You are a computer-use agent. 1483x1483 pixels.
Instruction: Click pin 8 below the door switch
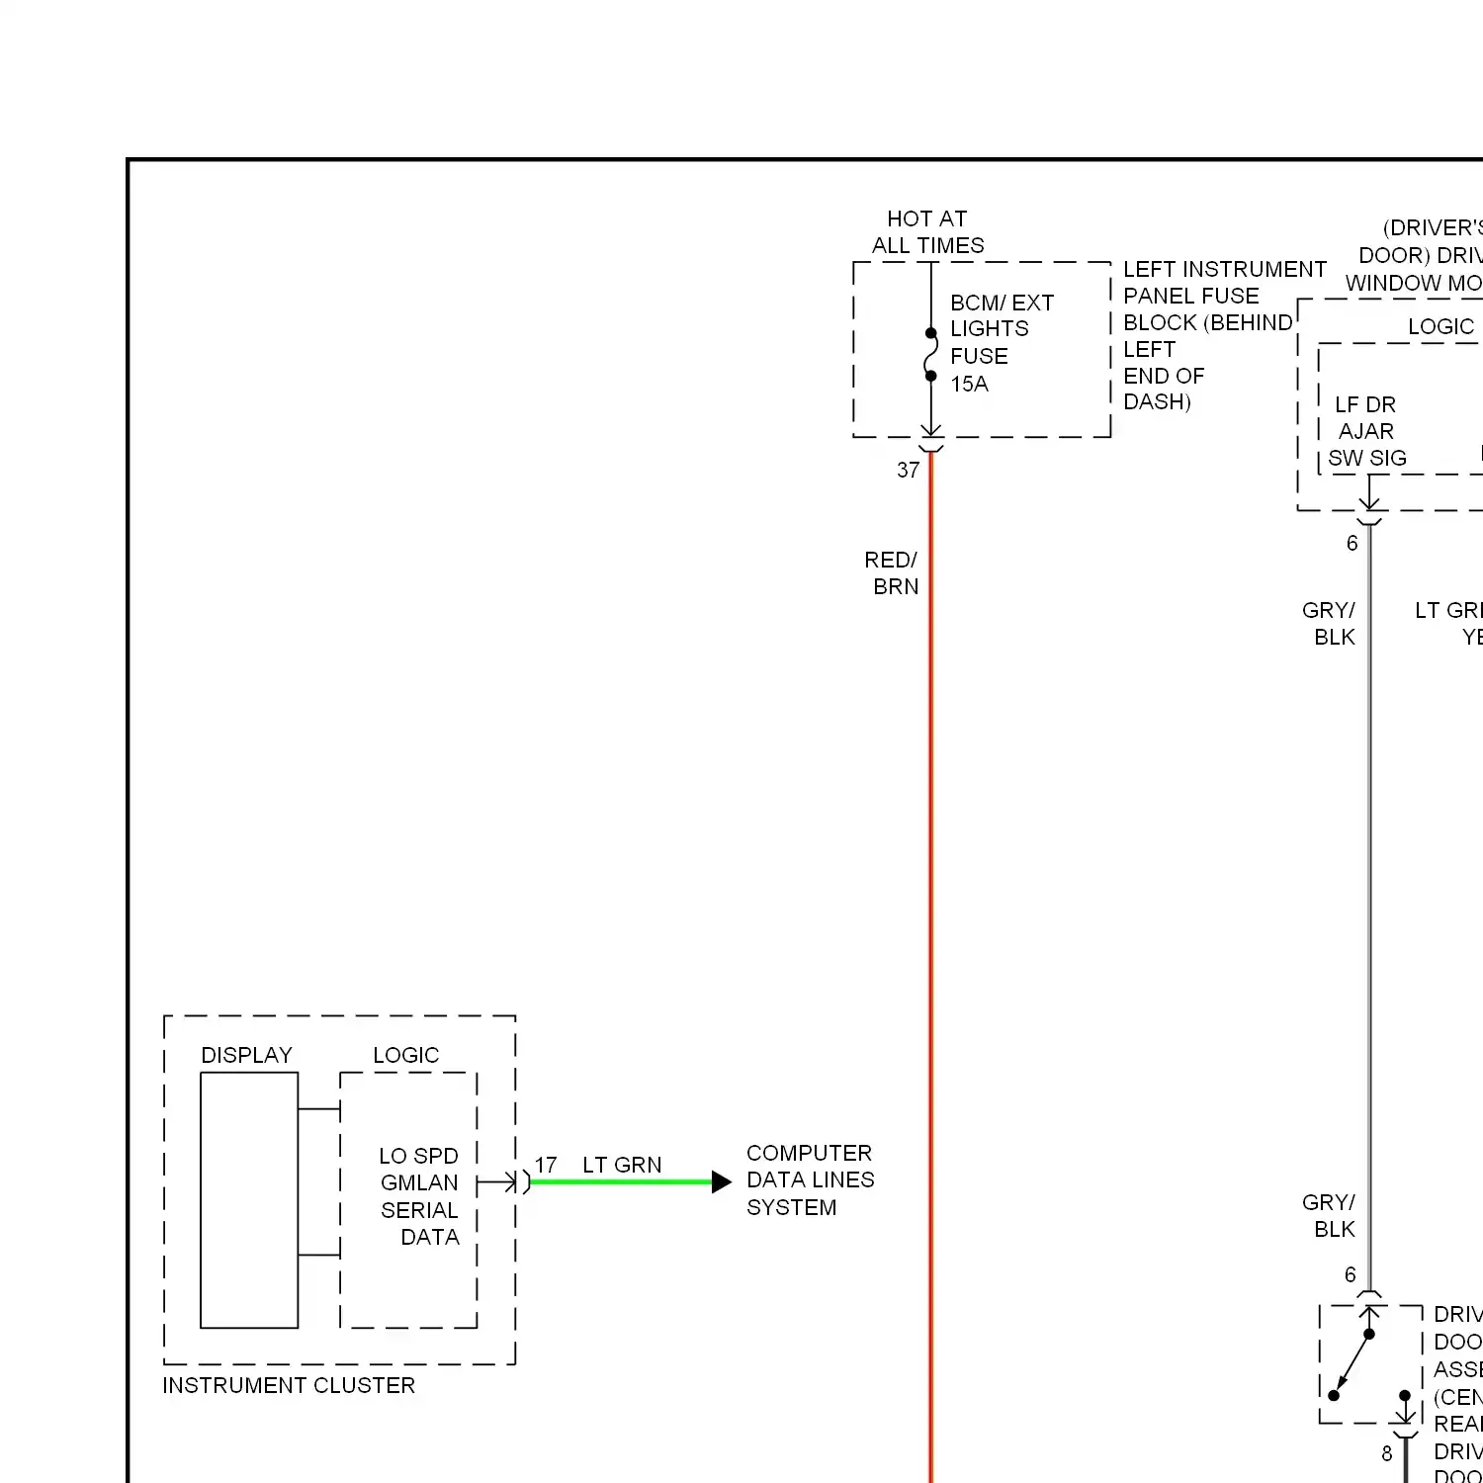click(1386, 1453)
